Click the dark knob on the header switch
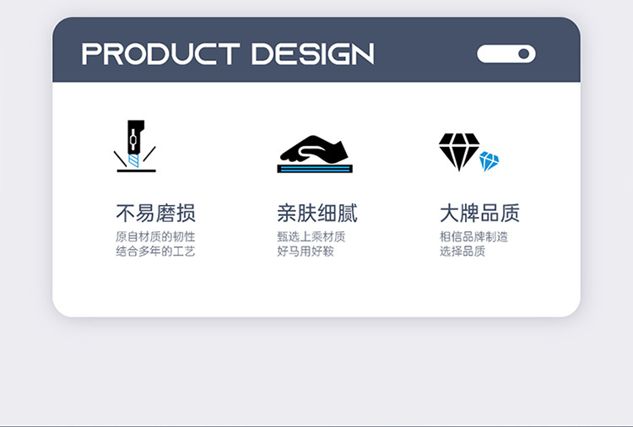 [523, 54]
